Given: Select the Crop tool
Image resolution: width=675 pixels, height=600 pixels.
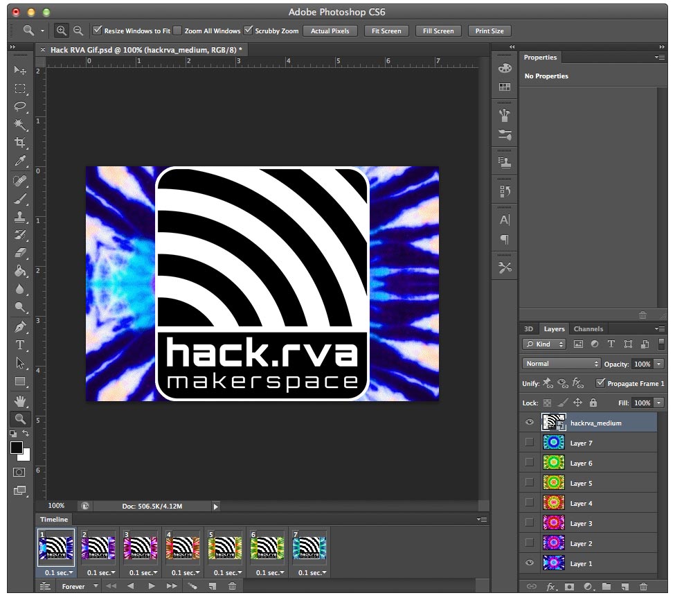Looking at the screenshot, I should click(20, 142).
